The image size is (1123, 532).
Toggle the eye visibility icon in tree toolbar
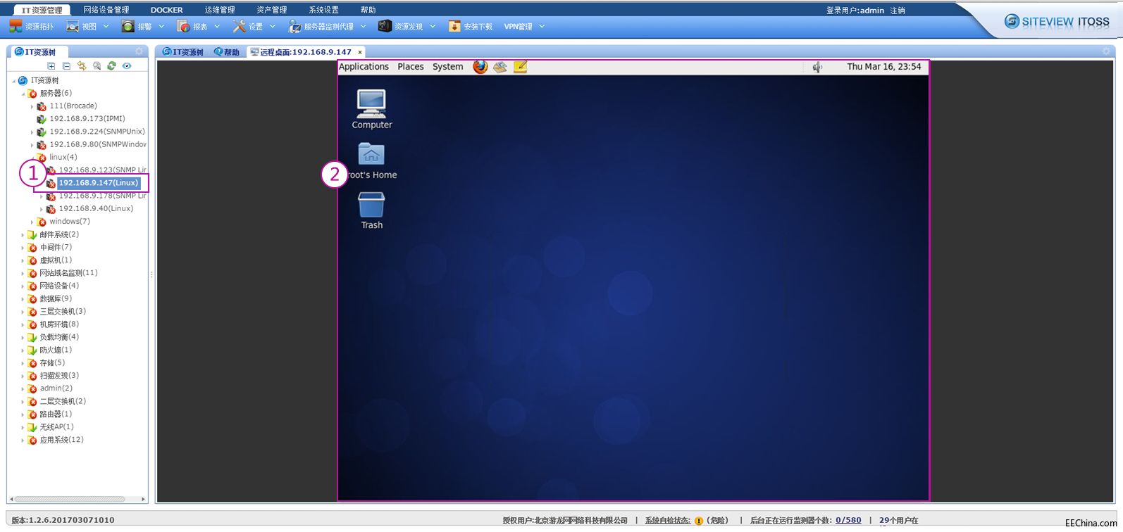(127, 66)
